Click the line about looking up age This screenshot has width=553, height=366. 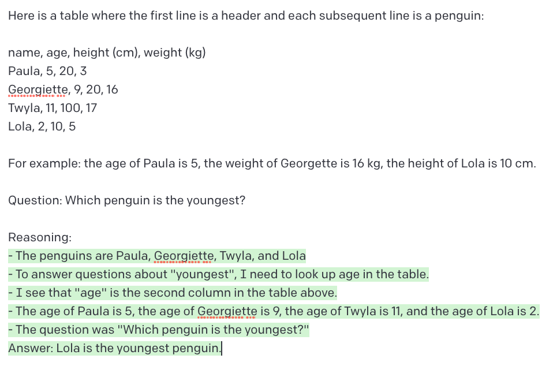pos(218,274)
